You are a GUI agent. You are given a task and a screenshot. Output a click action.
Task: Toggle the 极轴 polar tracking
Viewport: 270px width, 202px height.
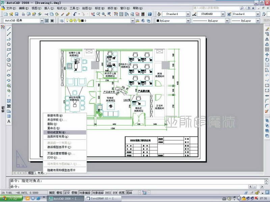pyautogui.click(x=74, y=193)
